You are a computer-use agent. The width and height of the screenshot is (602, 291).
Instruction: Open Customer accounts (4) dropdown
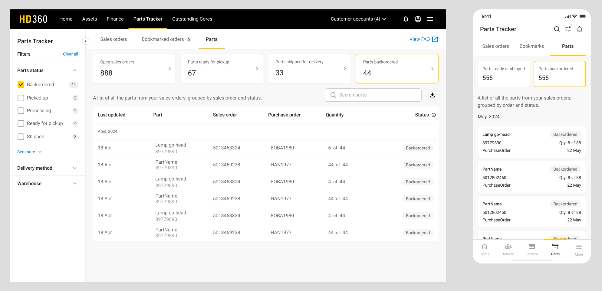[358, 19]
